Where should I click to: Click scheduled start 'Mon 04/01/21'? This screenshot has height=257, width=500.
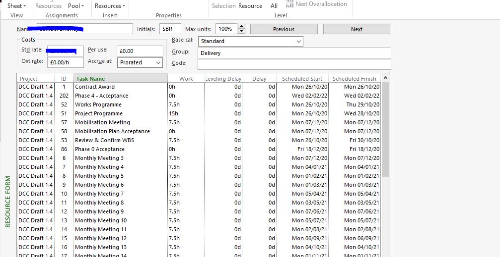[x=309, y=167]
